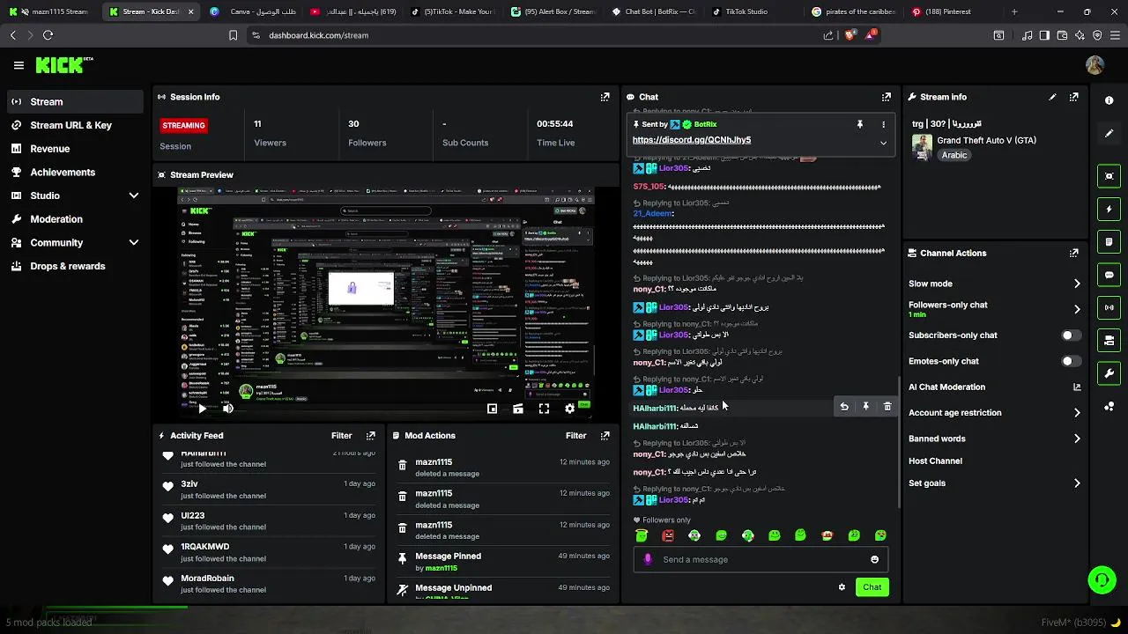
Task: Pop out the Activity Feed panel
Action: (370, 435)
